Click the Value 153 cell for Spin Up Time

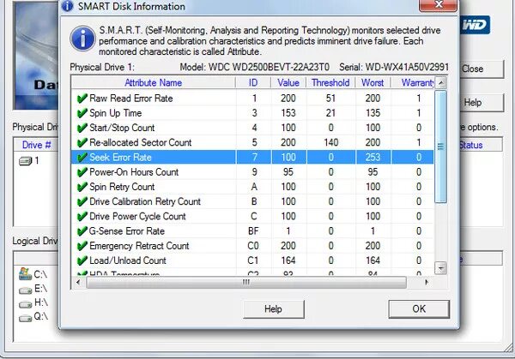[288, 113]
